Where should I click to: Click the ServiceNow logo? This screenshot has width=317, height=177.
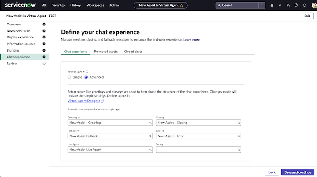[20, 5]
